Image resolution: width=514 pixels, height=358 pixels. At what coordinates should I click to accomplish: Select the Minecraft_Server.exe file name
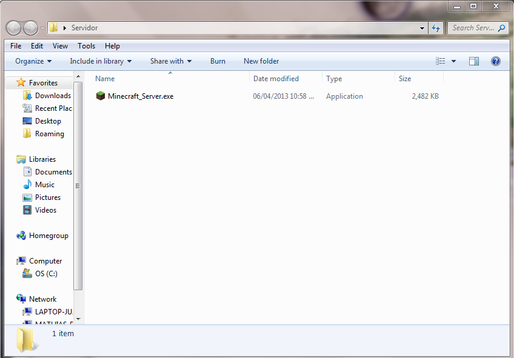tap(141, 96)
